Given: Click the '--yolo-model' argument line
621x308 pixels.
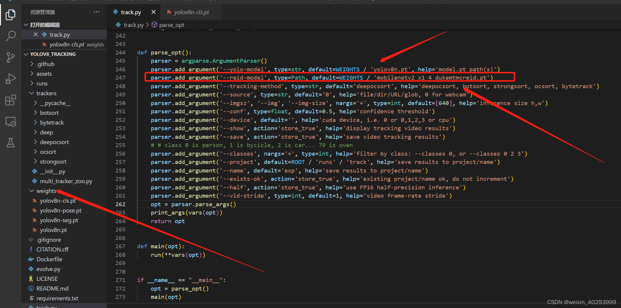Looking at the screenshot, I should click(x=325, y=69).
